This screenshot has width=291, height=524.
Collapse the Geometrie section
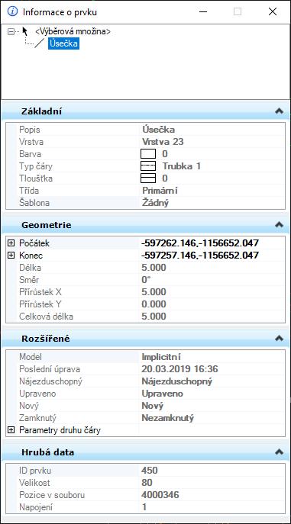(279, 225)
